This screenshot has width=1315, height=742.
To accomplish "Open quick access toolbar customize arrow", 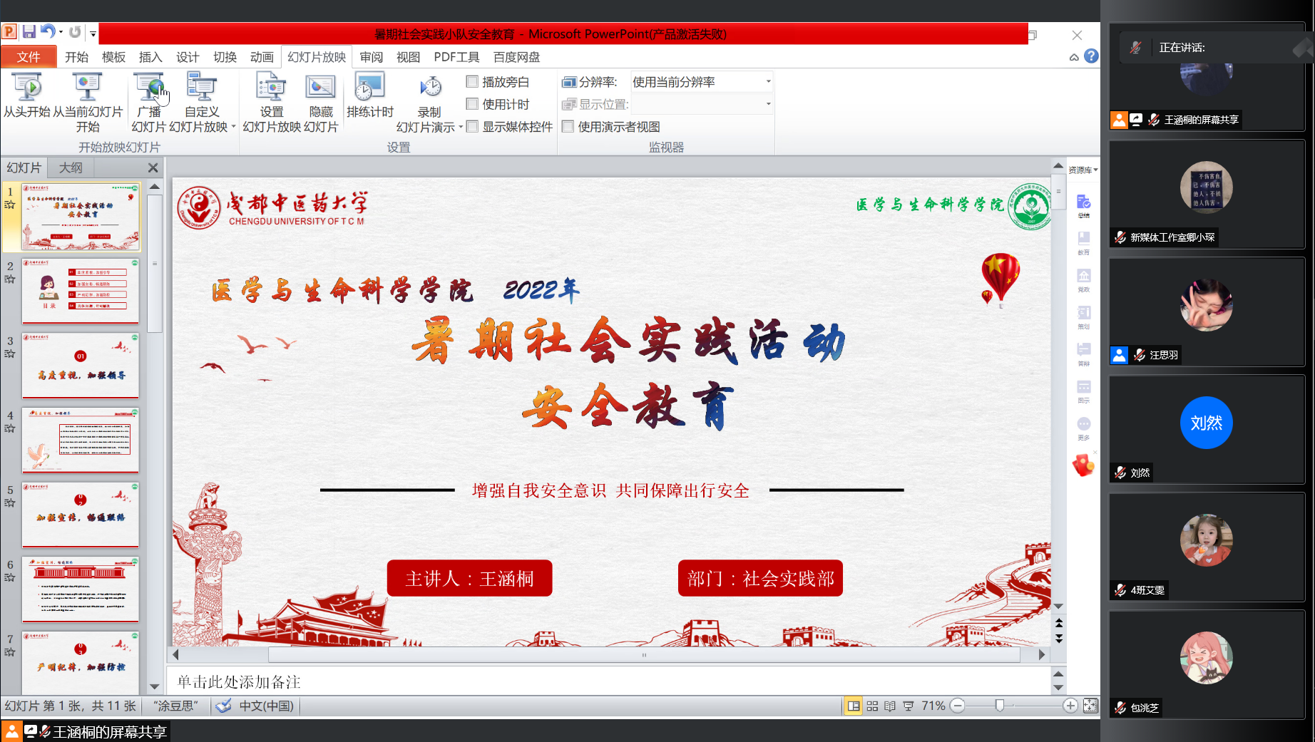I will (x=93, y=33).
